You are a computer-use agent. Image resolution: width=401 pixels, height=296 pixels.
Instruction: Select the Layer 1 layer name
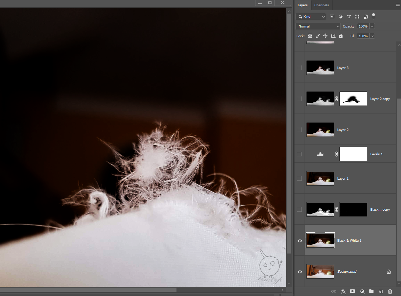[x=343, y=179]
